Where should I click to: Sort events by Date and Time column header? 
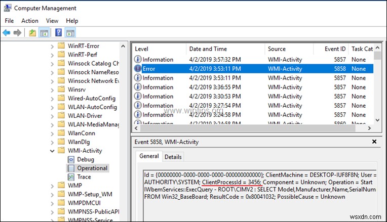(225, 49)
